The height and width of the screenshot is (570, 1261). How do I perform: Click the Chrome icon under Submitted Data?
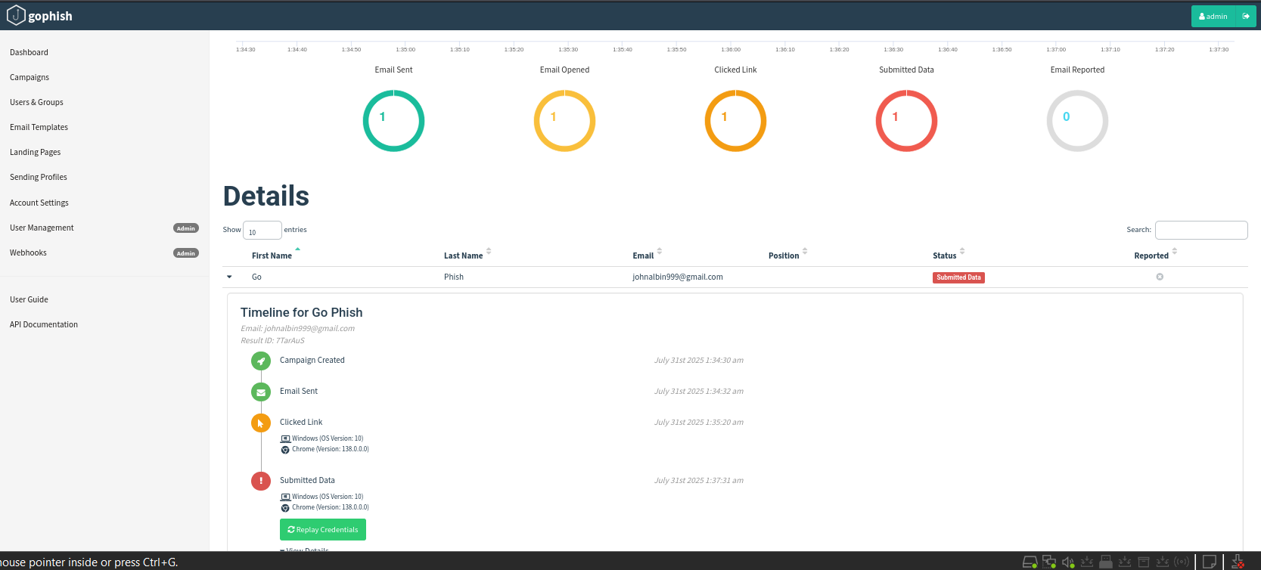[x=285, y=507]
